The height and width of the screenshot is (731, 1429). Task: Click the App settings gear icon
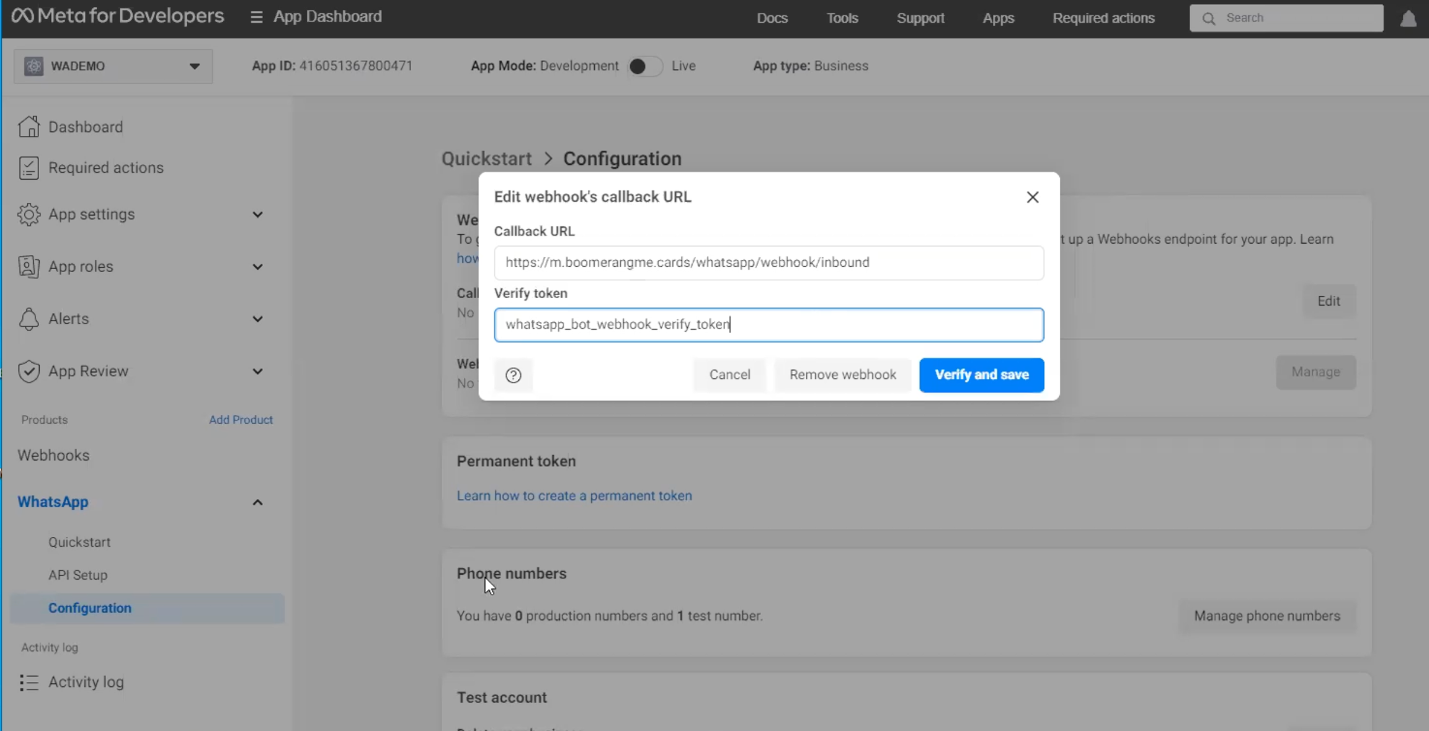point(29,214)
